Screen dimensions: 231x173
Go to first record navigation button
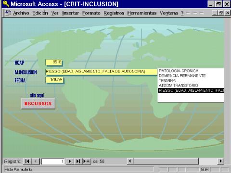[27, 161]
